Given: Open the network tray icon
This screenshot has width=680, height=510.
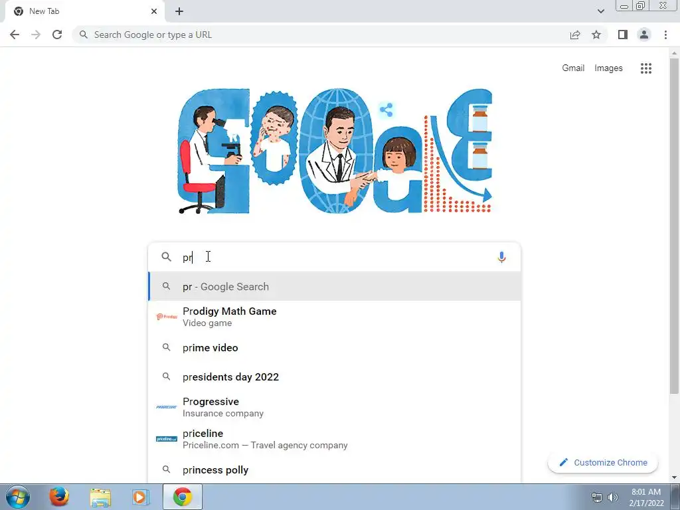Looking at the screenshot, I should (597, 497).
